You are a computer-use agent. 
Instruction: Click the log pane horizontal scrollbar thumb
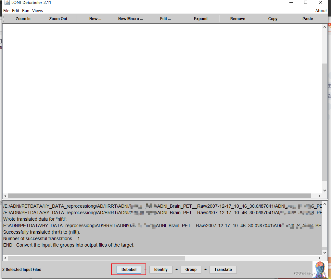click(x=96, y=258)
